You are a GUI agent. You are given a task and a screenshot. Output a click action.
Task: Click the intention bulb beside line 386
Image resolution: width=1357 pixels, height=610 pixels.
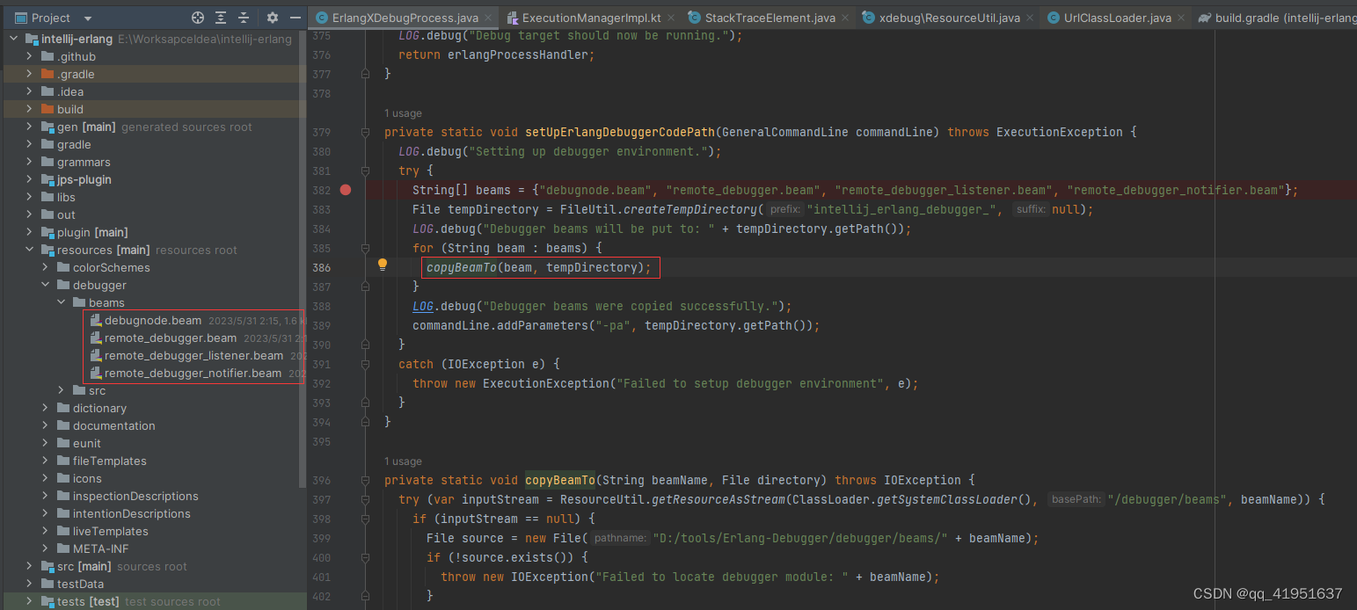(x=382, y=264)
